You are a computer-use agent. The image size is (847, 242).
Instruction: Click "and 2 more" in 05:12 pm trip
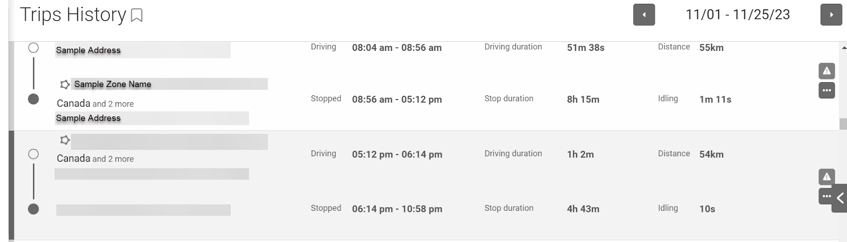[x=113, y=159]
